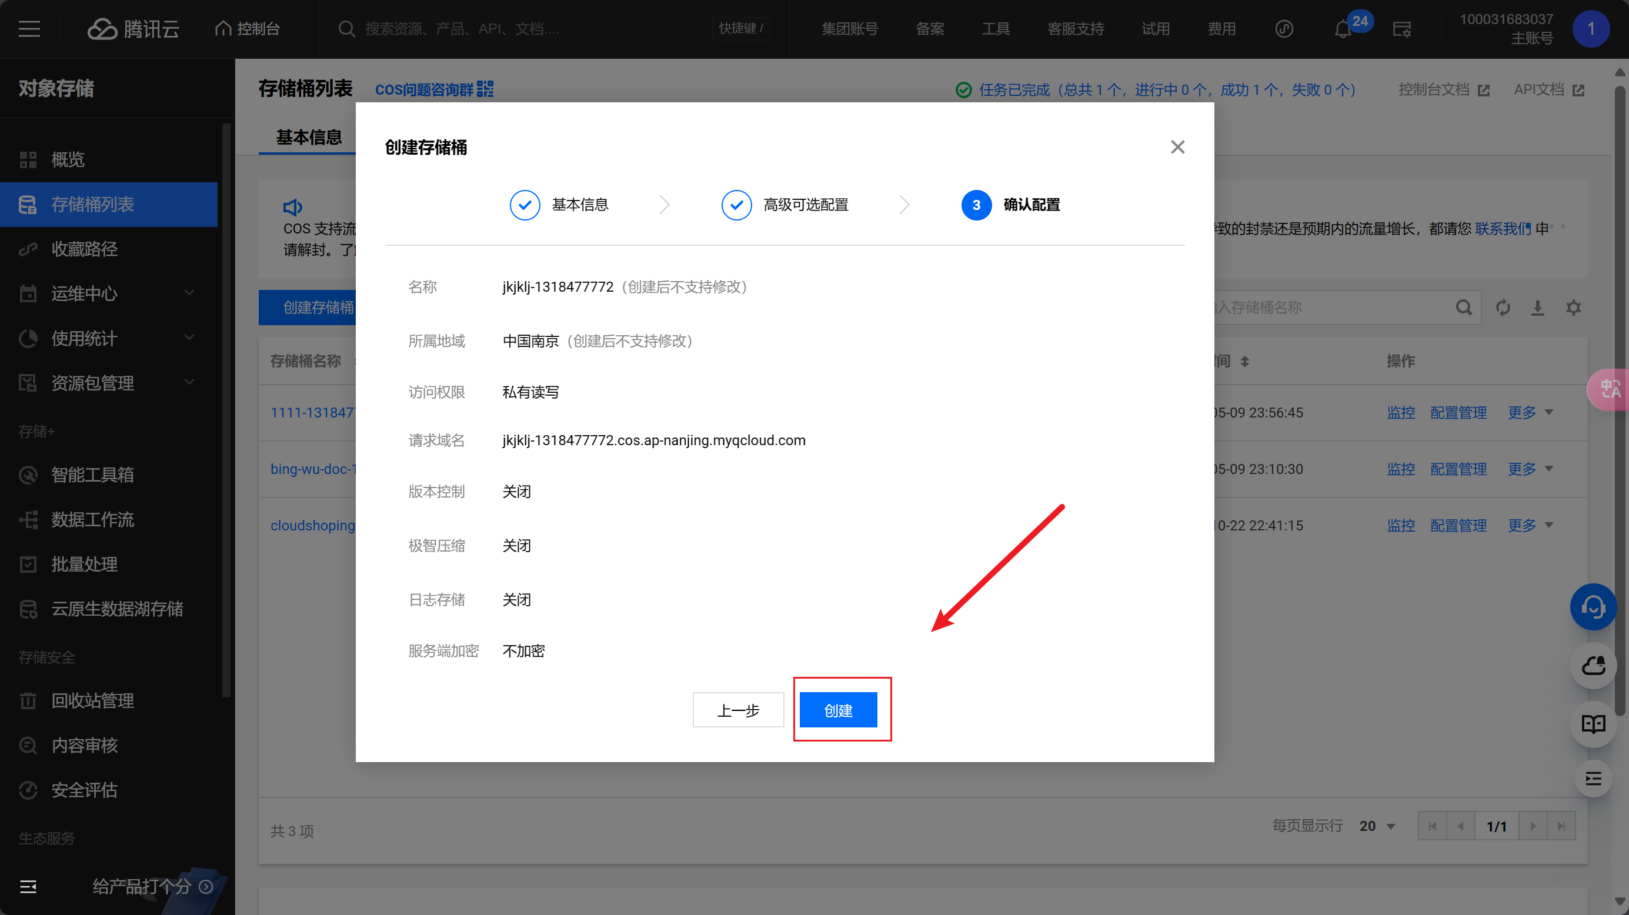Open the rows per page dropdown

pyautogui.click(x=1377, y=826)
